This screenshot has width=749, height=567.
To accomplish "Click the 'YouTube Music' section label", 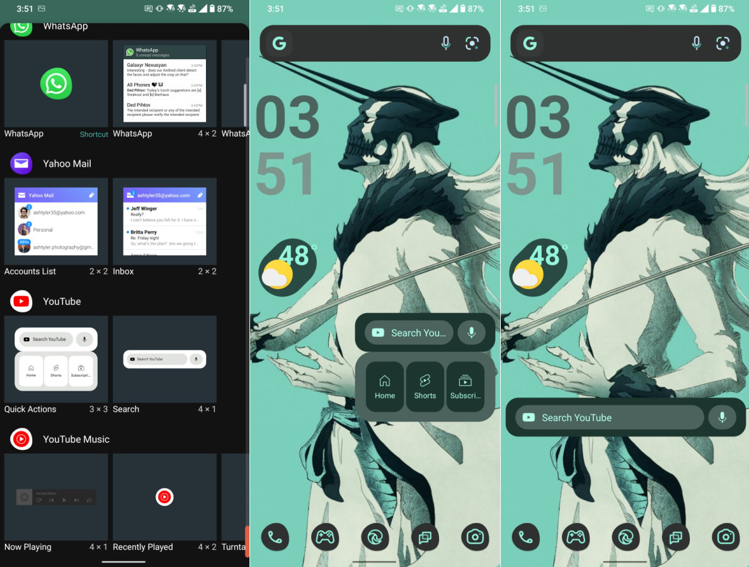I will (x=76, y=440).
